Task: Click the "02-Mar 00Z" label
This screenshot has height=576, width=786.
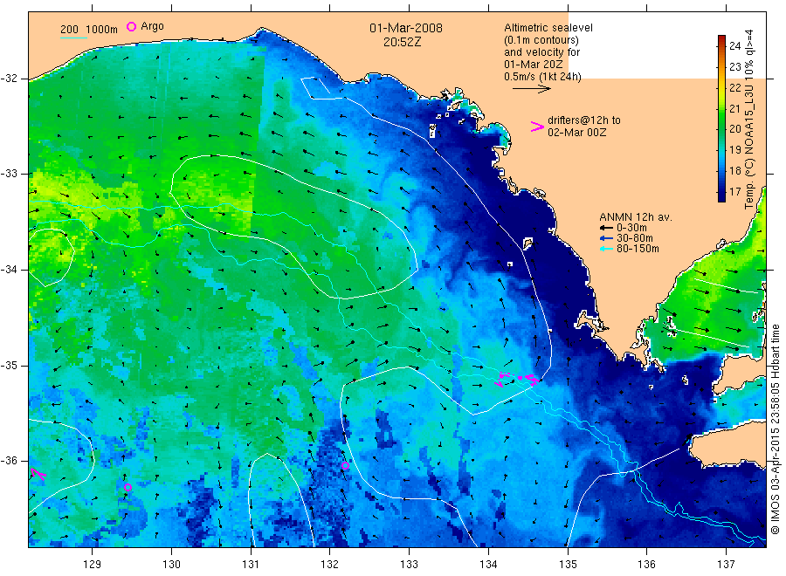Action: [577, 133]
